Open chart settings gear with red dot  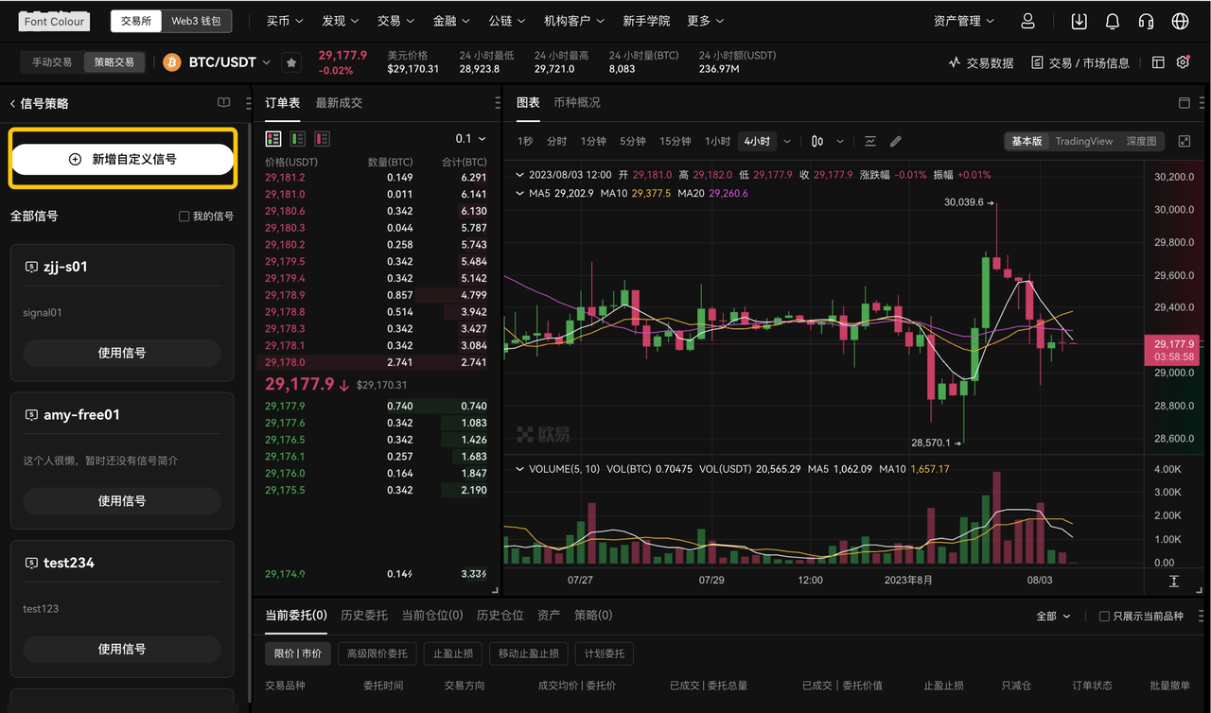(1183, 62)
